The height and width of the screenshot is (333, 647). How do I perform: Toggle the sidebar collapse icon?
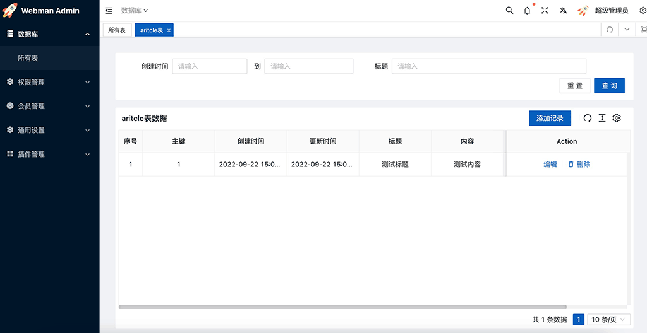click(x=109, y=11)
